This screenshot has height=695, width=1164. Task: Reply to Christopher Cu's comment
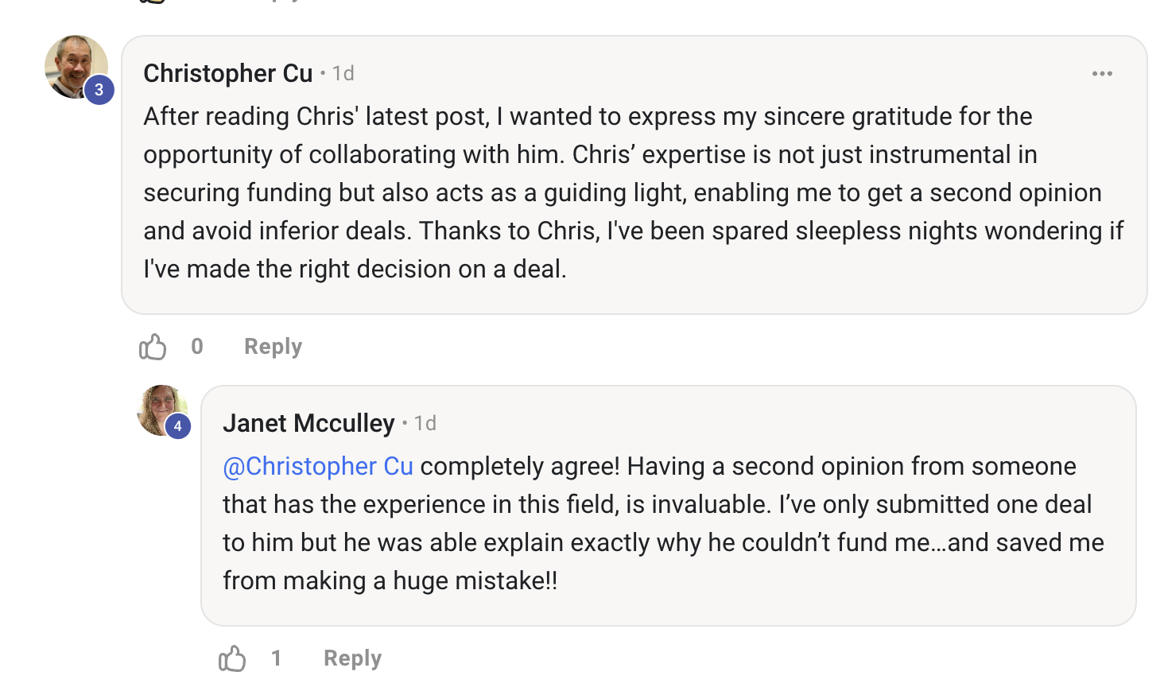[x=273, y=347]
